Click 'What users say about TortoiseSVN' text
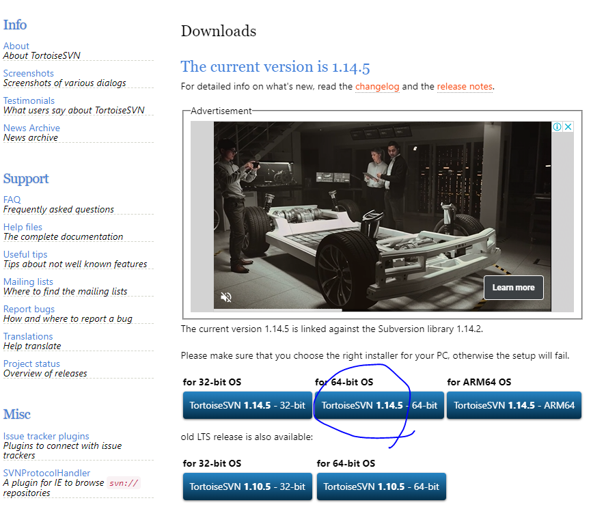The image size is (591, 507). tap(74, 111)
